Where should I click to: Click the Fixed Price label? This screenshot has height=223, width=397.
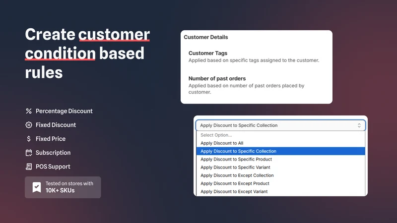[x=51, y=139]
